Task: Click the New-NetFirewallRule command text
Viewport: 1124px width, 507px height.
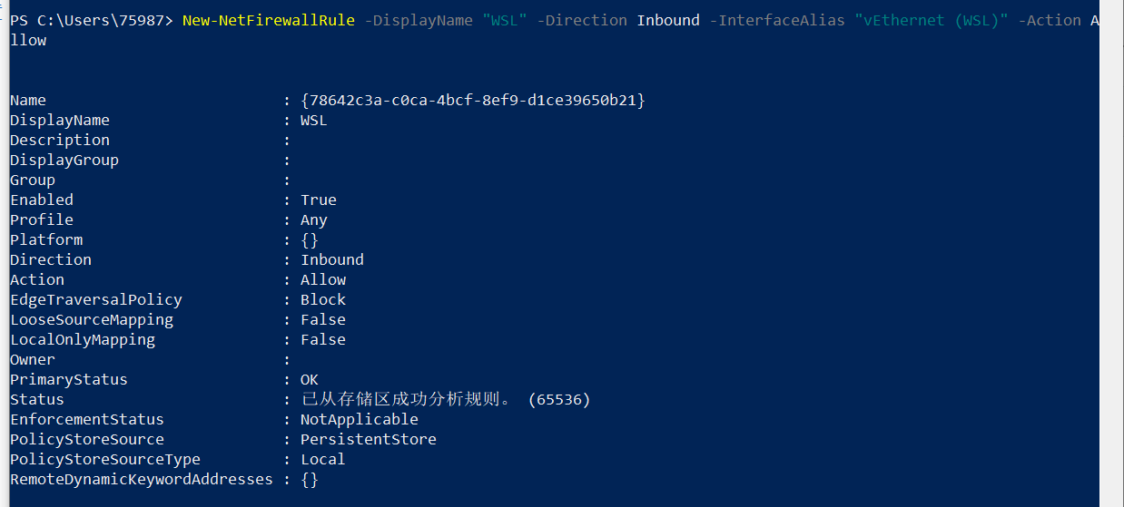Action: coord(268,21)
